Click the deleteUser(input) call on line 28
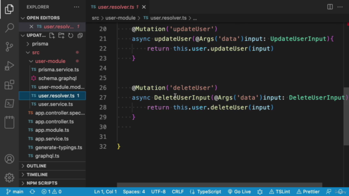 242,107
